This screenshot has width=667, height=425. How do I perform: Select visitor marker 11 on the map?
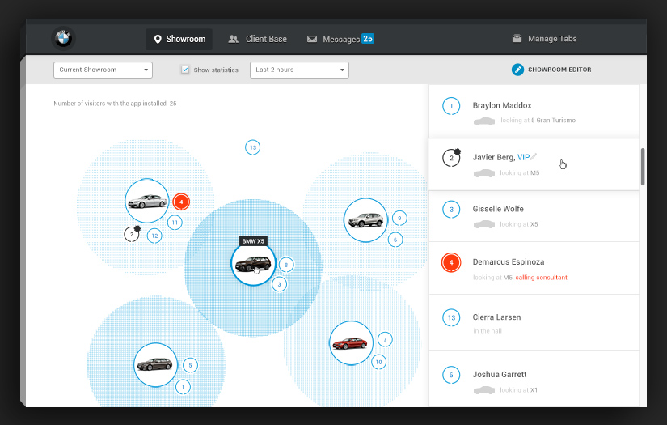point(175,223)
